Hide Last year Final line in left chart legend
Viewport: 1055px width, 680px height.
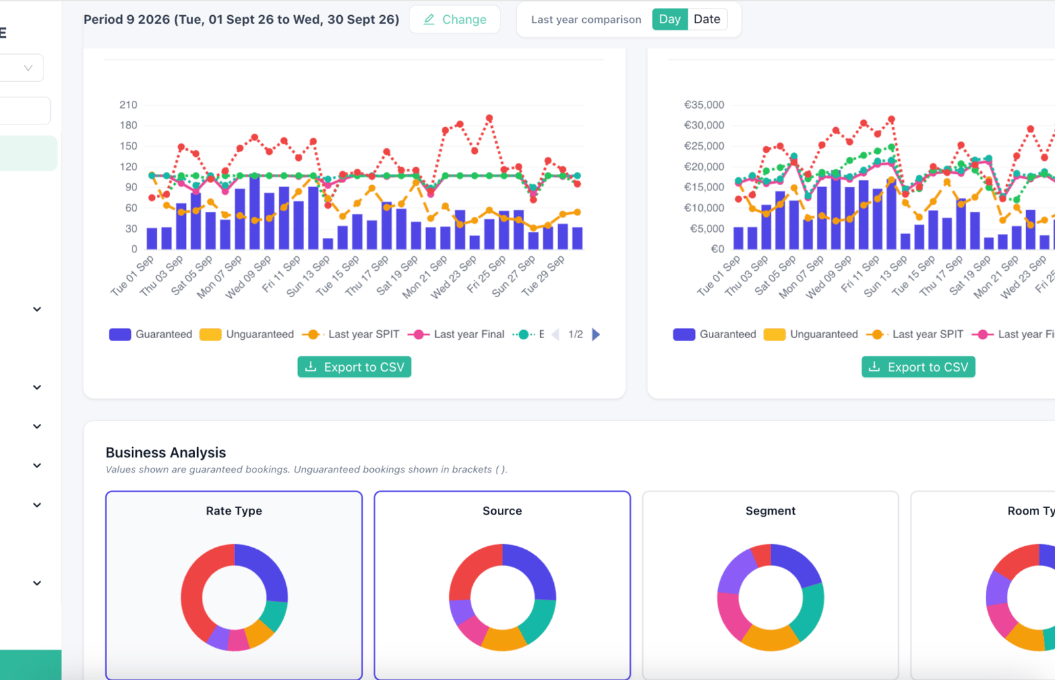(x=456, y=335)
